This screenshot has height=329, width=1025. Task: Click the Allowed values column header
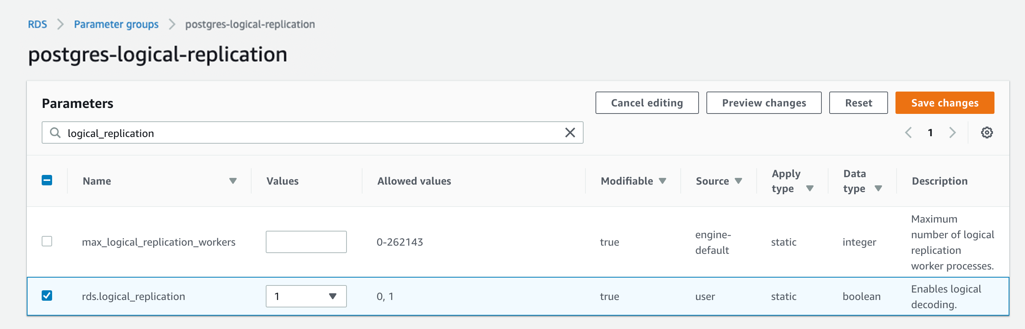tap(414, 181)
